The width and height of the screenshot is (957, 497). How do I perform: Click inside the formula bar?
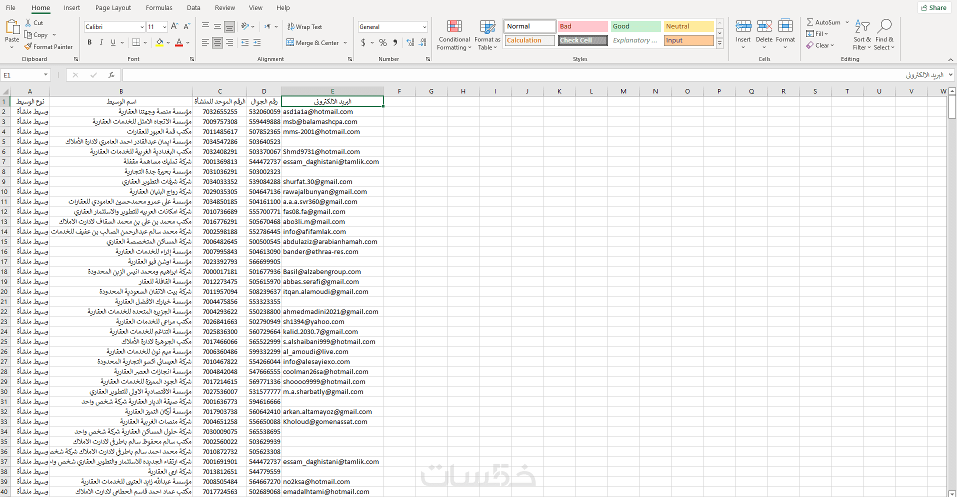tap(535, 75)
